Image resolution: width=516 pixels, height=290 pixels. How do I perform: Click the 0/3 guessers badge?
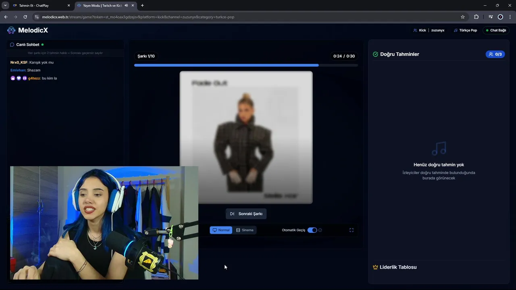tap(495, 54)
